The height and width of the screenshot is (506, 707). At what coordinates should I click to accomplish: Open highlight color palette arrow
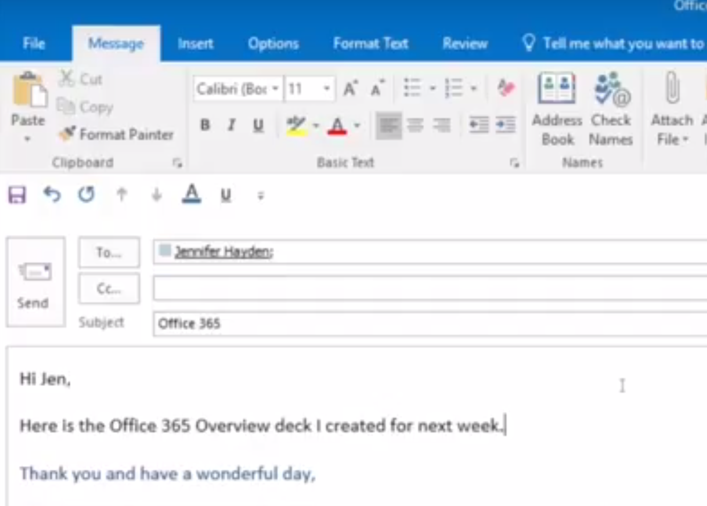[x=316, y=126]
